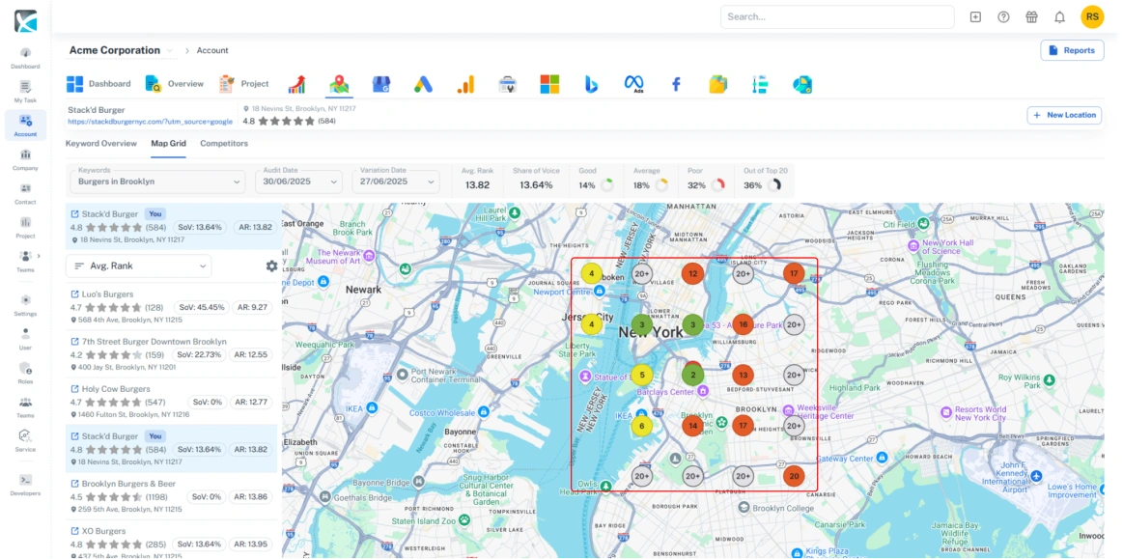Expand the Teams submenu chevron in sidebar
This screenshot has height=559, width=1123.
39,256
